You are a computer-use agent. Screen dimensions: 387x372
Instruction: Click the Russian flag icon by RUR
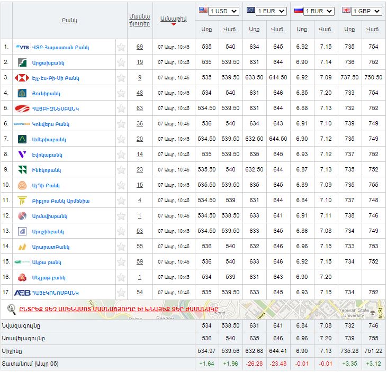[299, 11]
